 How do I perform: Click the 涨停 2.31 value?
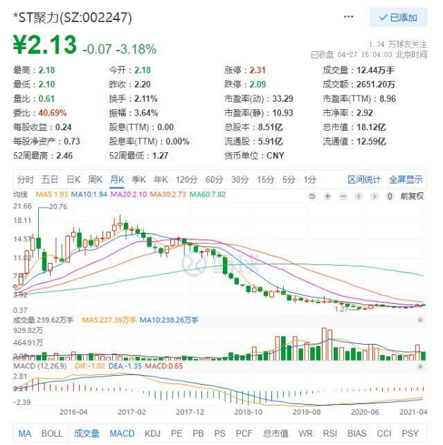pyautogui.click(x=257, y=70)
